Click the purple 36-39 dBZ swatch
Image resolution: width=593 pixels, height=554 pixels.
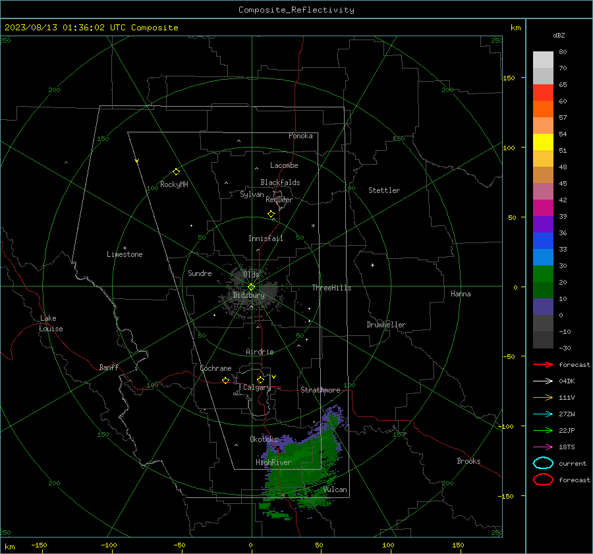pos(543,224)
